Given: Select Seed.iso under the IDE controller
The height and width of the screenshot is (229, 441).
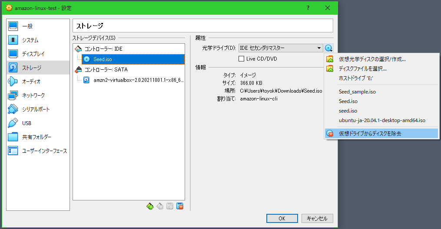Looking at the screenshot, I should coord(133,59).
